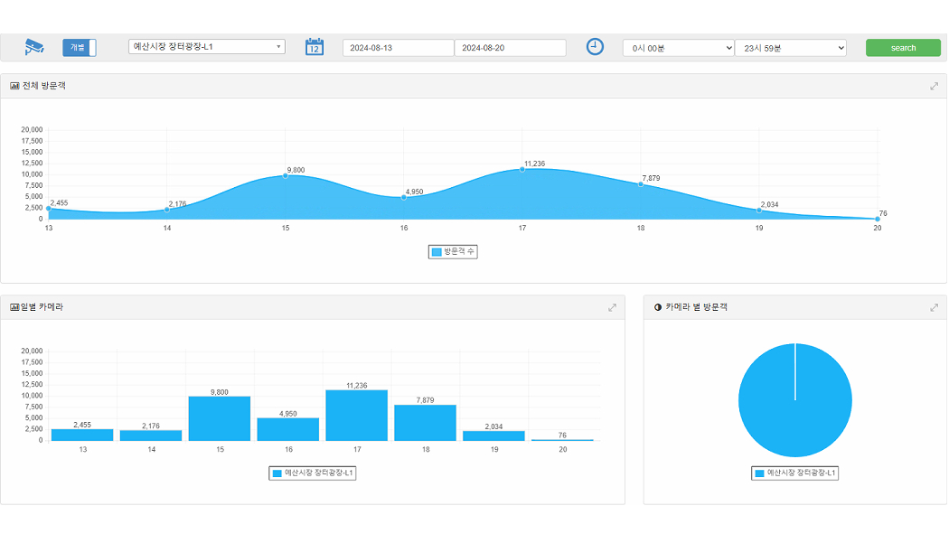Click the bar chart icon beside 일별 카메라
The height and width of the screenshot is (534, 949).
pyautogui.click(x=14, y=307)
